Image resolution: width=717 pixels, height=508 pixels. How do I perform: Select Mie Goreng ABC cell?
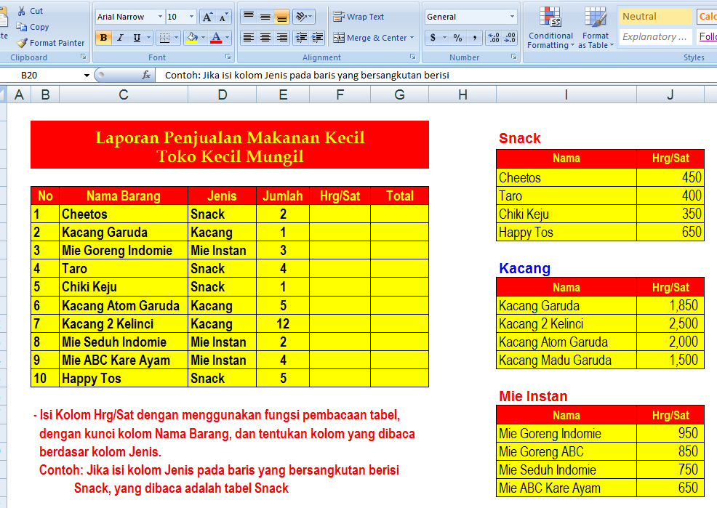pyautogui.click(x=566, y=451)
